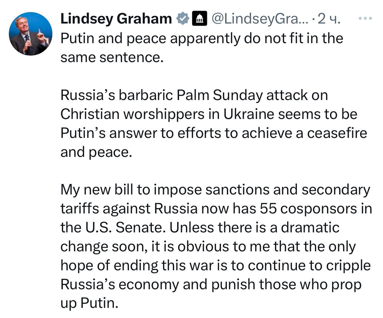Click the "and peace." line ending second paragraph
The image size is (383, 318).
(96, 152)
